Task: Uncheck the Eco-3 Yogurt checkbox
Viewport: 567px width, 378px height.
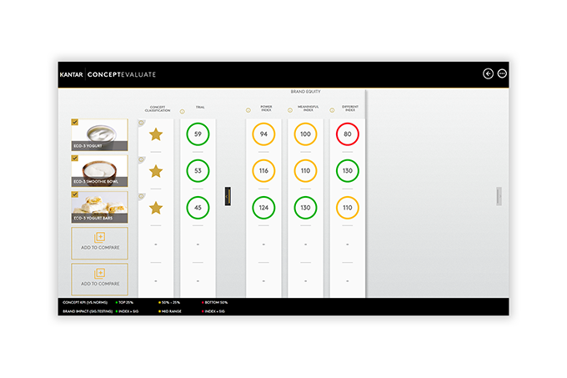Action: [x=75, y=122]
